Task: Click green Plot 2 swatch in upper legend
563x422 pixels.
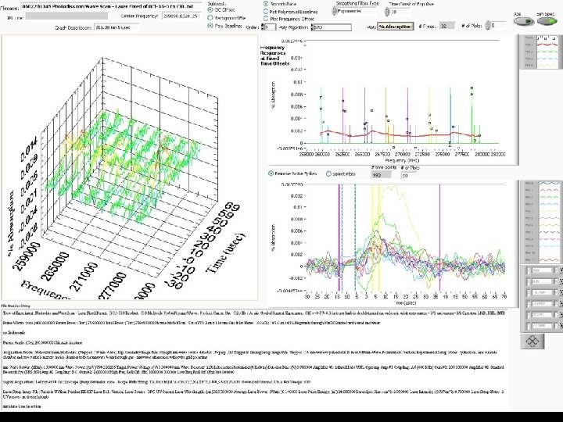Action: 547,52
